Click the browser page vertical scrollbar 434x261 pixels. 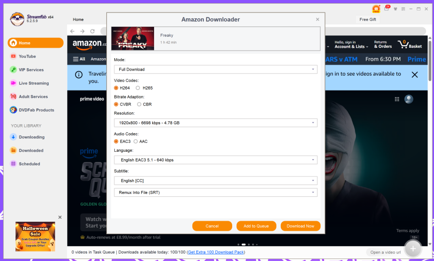(430, 61)
